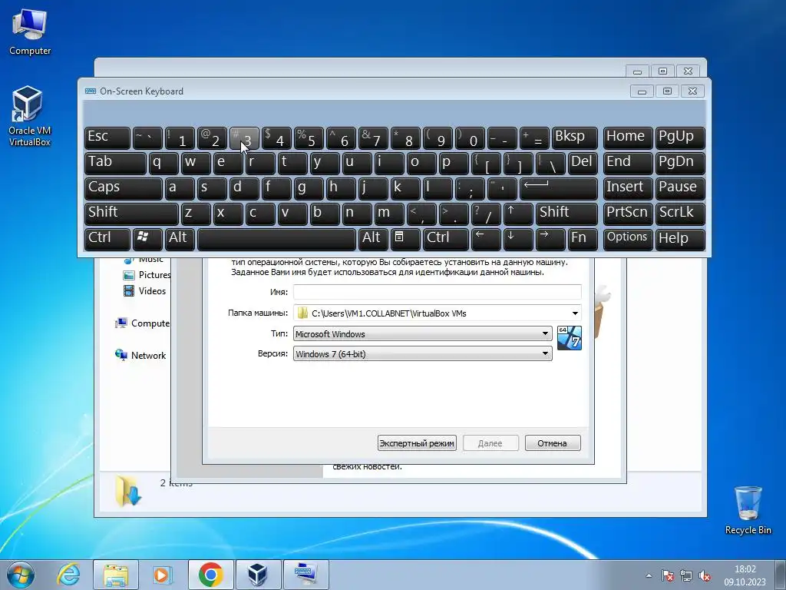Select Computer in Explorer navigation pane

pyautogui.click(x=144, y=323)
